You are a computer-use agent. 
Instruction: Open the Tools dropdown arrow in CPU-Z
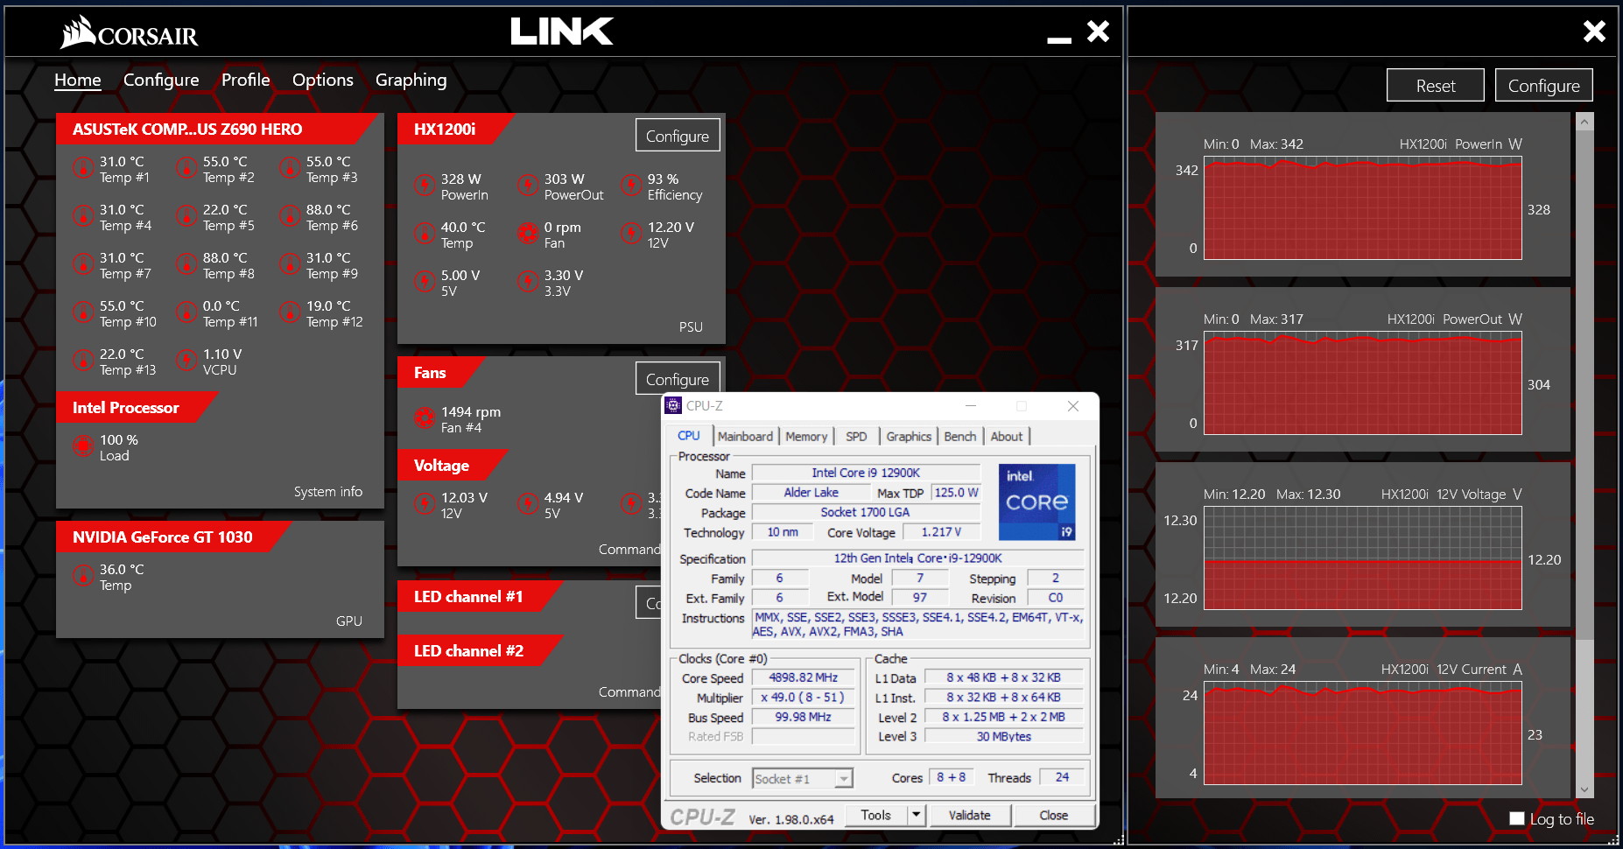point(916,815)
